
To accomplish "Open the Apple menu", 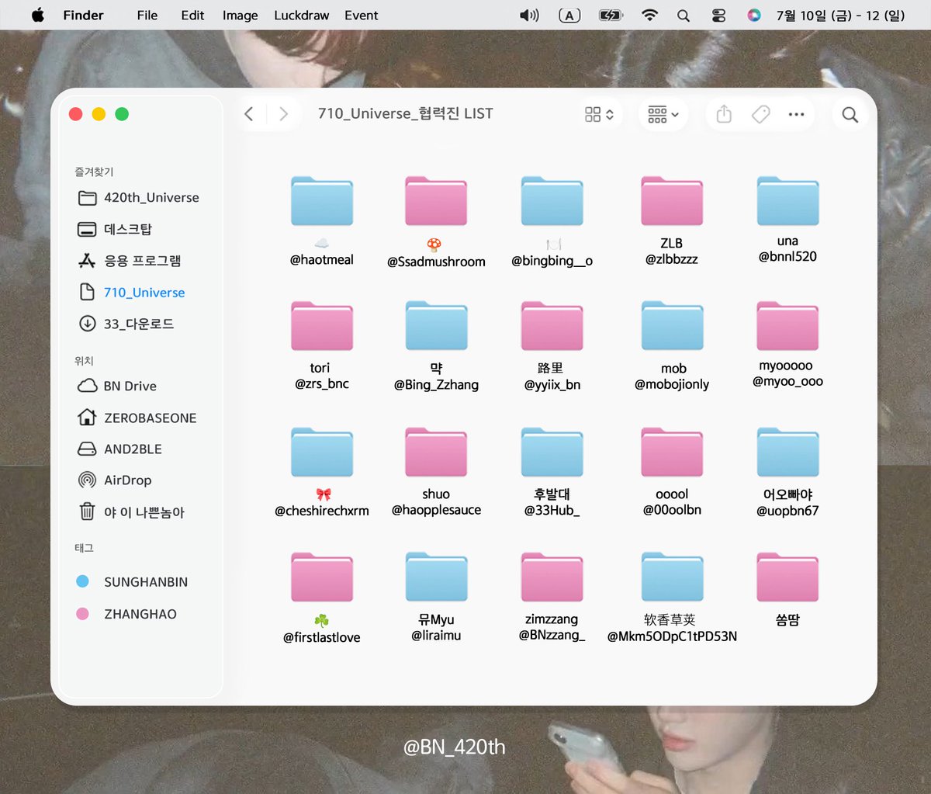I will (37, 15).
